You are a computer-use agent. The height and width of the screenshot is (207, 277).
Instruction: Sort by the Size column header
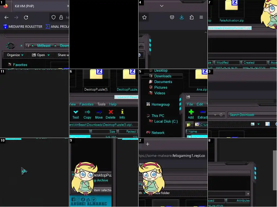[104, 132]
